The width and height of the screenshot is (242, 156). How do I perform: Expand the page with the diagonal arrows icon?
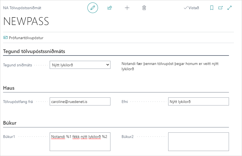[230, 8]
